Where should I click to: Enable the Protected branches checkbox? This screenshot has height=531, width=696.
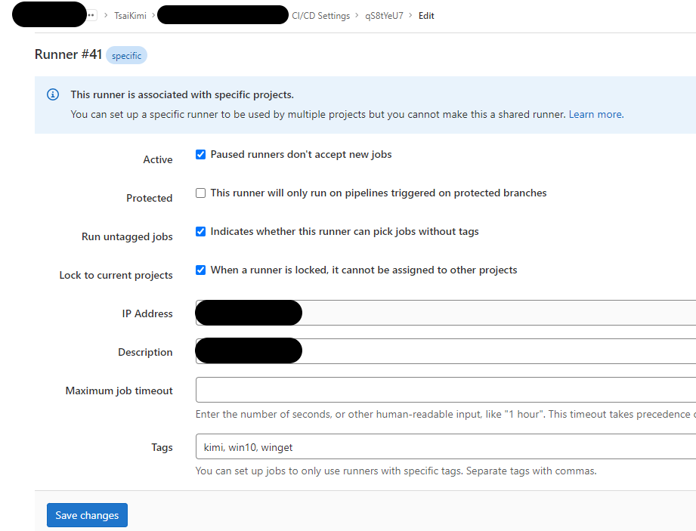coord(200,193)
